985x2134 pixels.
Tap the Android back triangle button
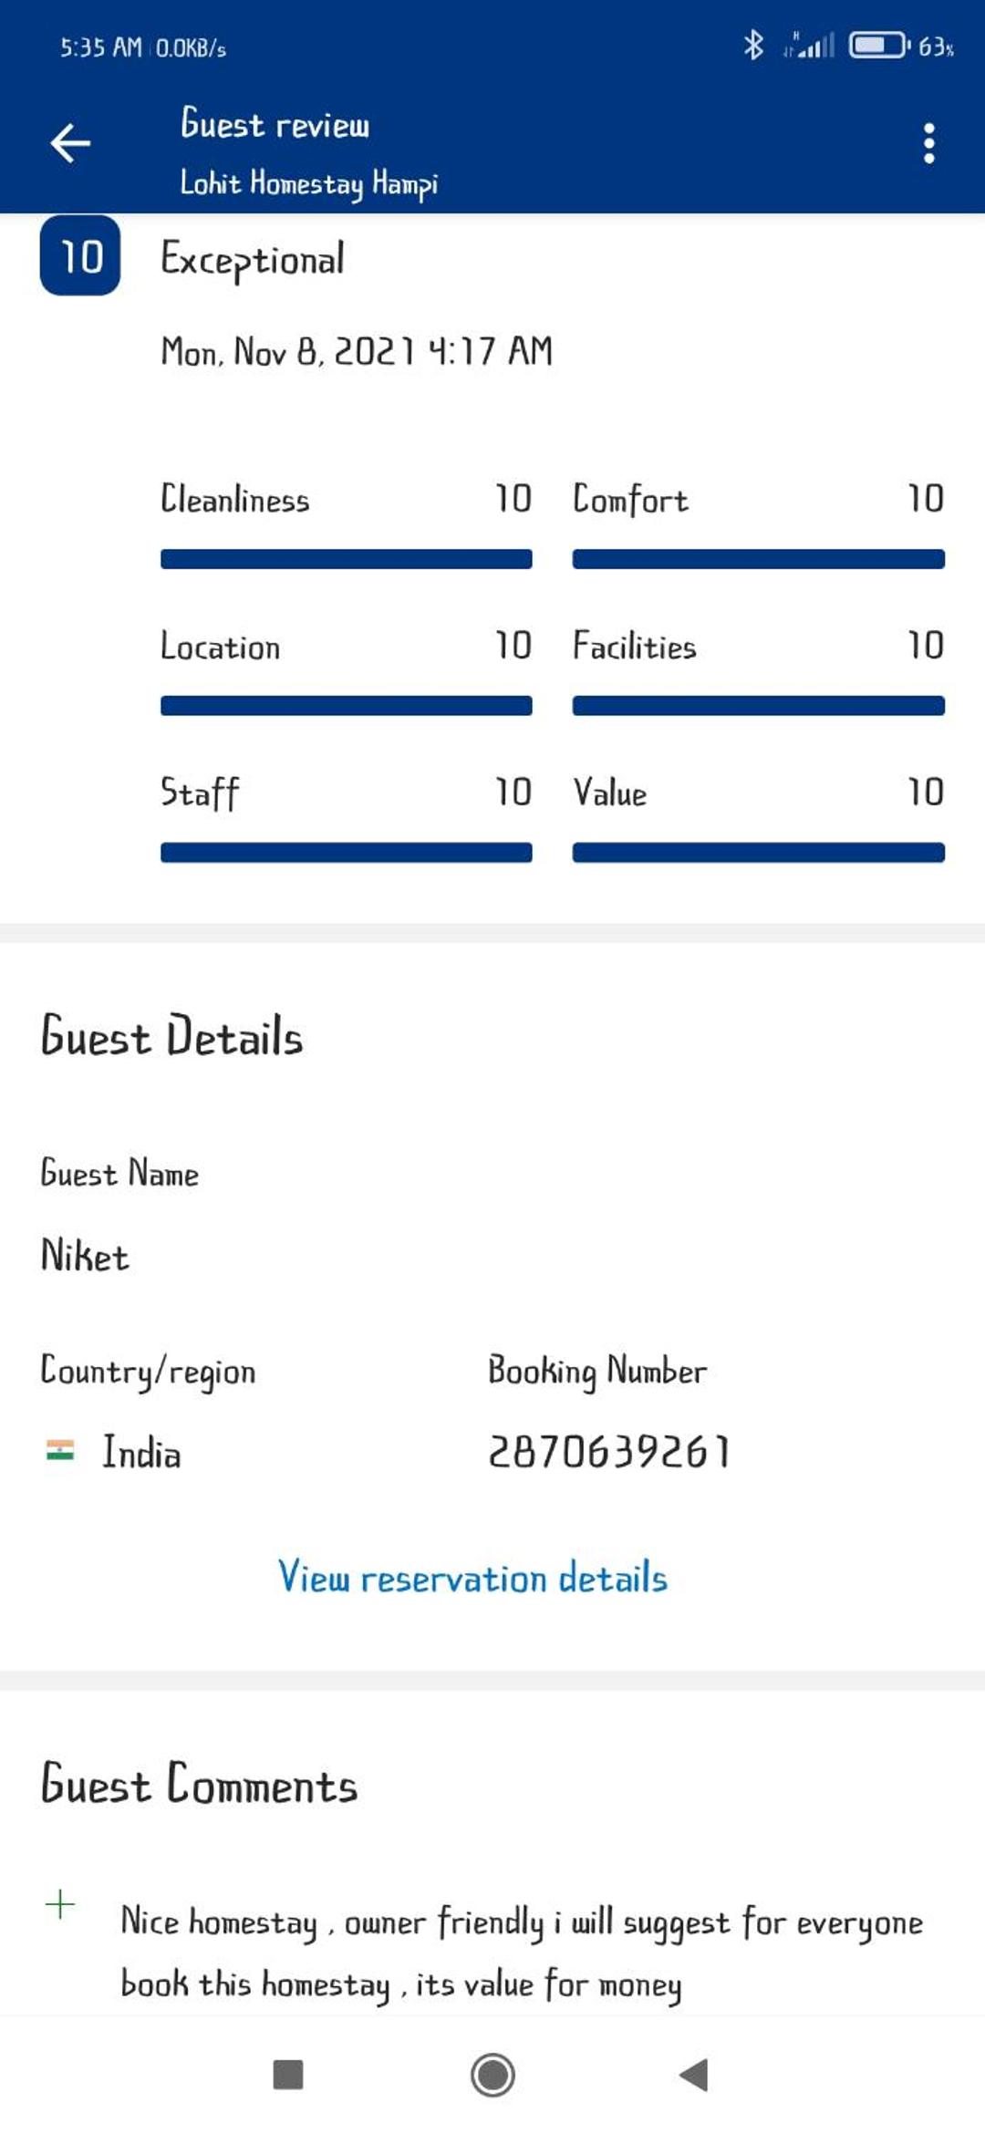(x=694, y=2075)
